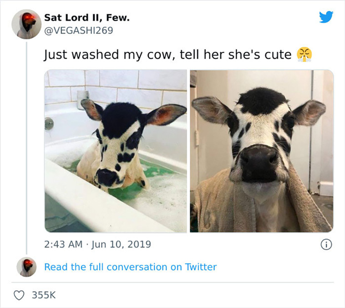Image resolution: width=345 pixels, height=308 pixels.
Task: Click the tweet text about washed cow
Action: coord(167,55)
